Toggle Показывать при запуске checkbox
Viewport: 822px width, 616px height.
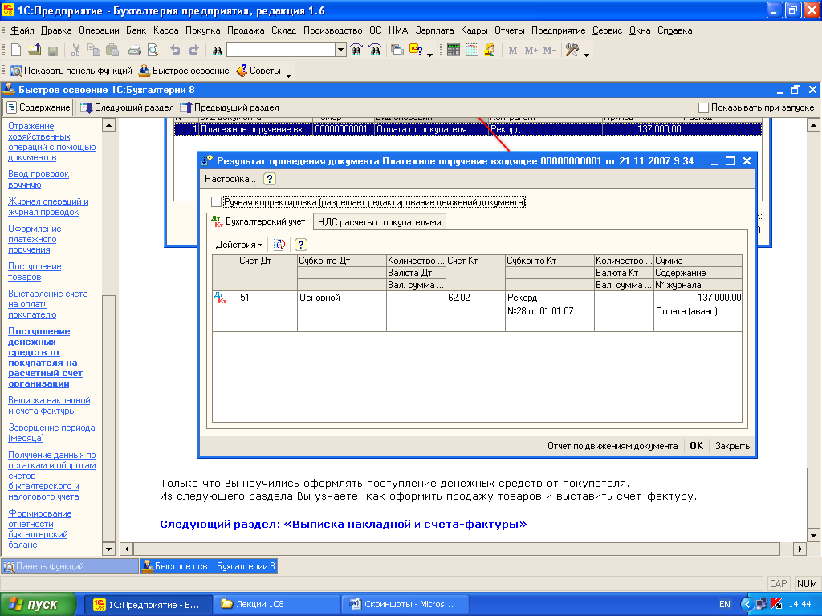click(703, 107)
